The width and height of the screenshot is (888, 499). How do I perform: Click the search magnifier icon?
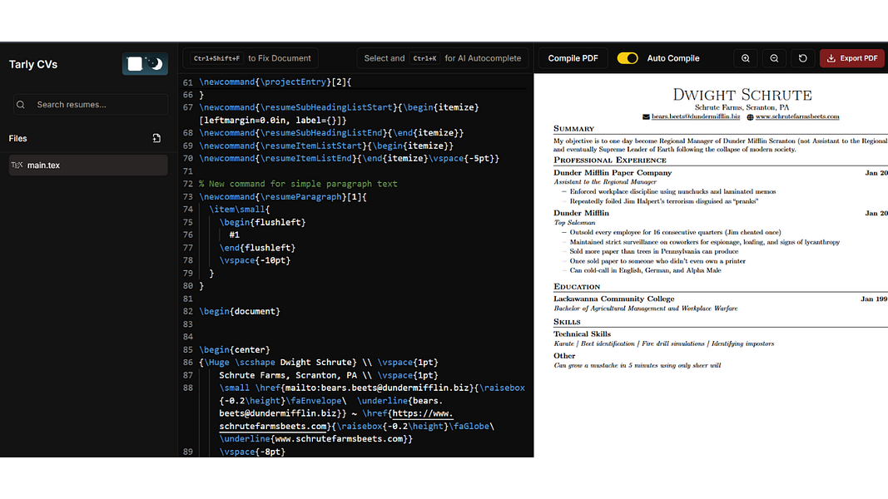tap(21, 105)
